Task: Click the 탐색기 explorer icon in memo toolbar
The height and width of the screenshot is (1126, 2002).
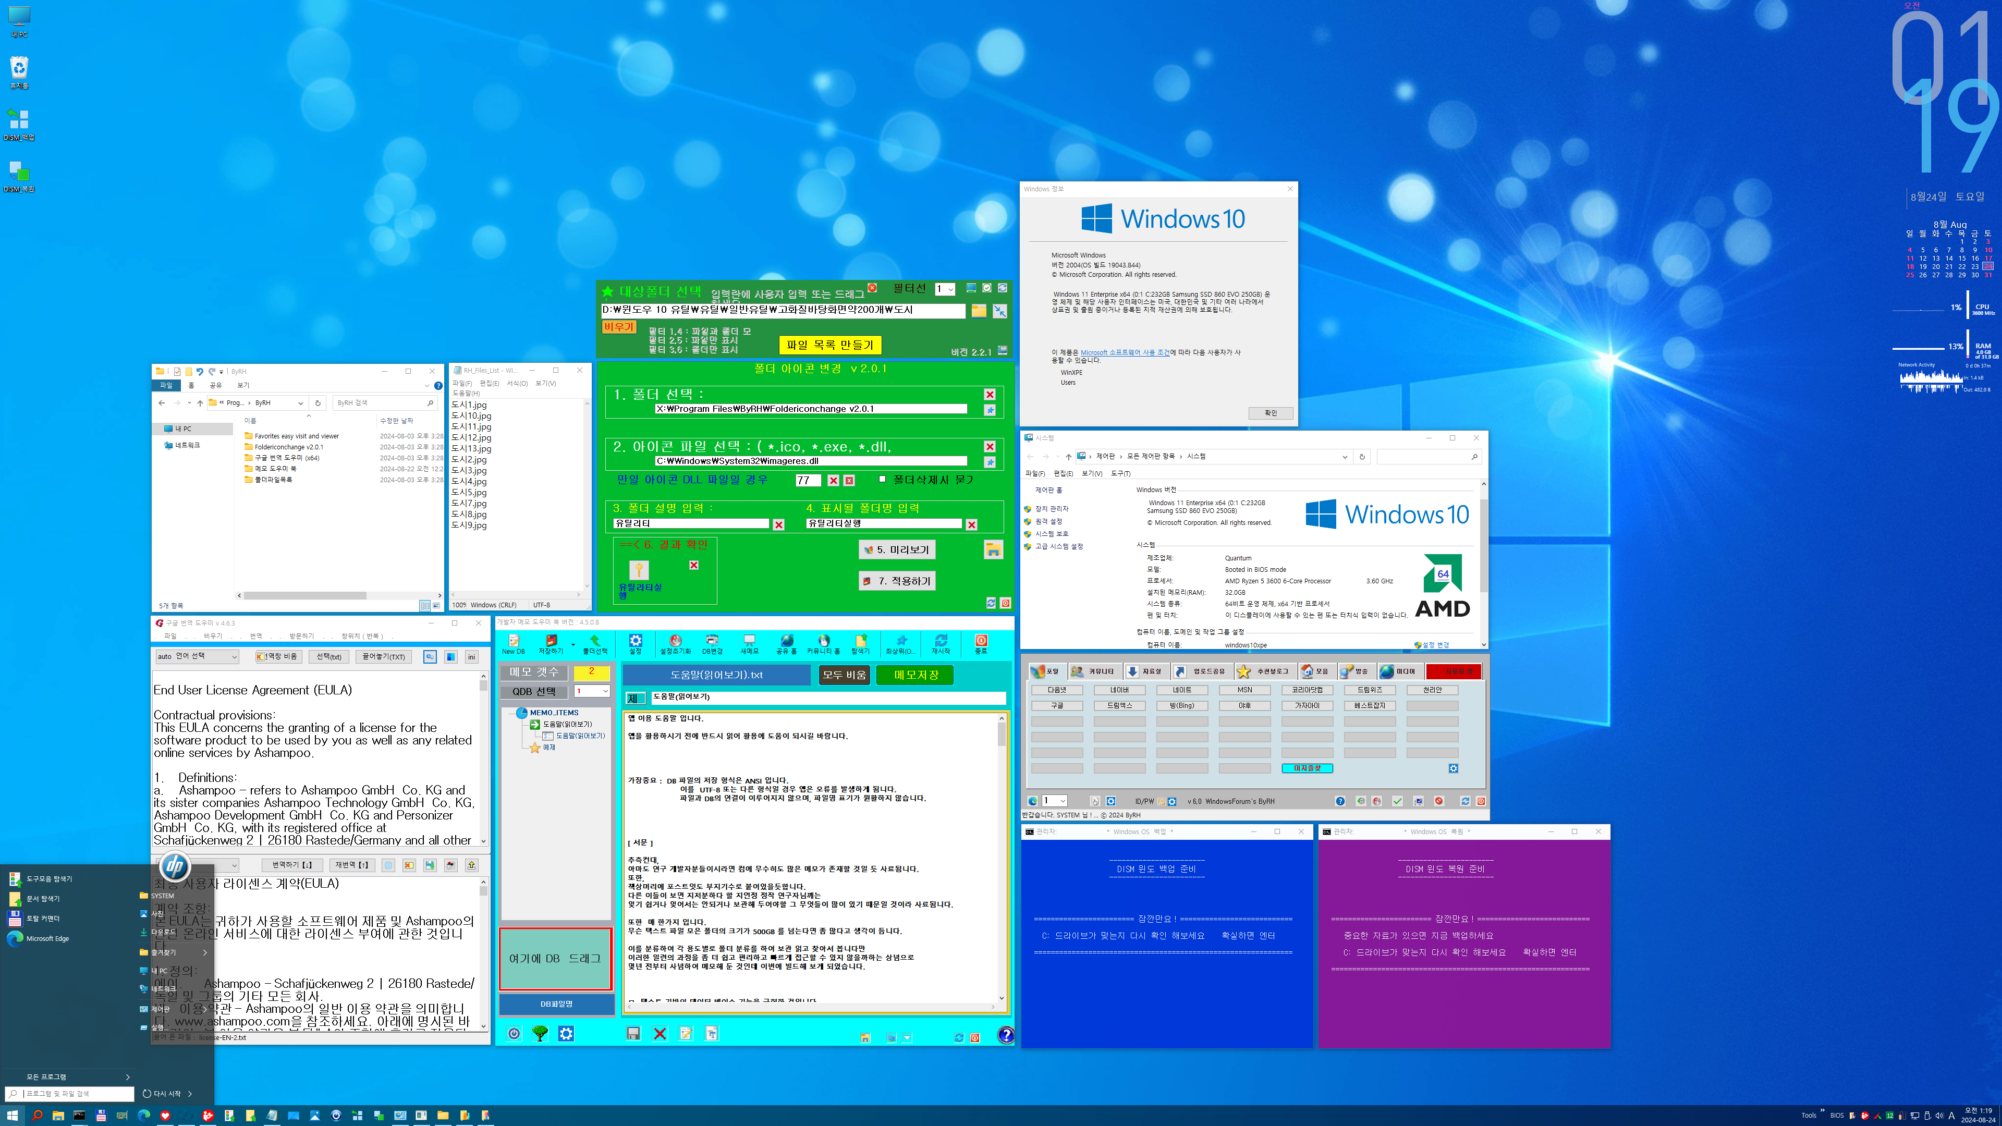Action: point(860,644)
